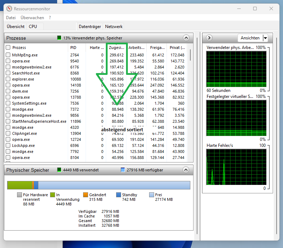
Task: Click the left pane vertical scrollbar
Action: (197, 136)
